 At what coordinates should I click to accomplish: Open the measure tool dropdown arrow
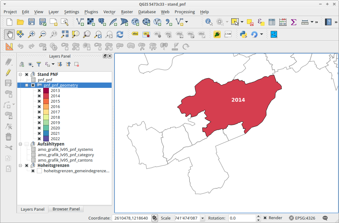(x=312, y=22)
